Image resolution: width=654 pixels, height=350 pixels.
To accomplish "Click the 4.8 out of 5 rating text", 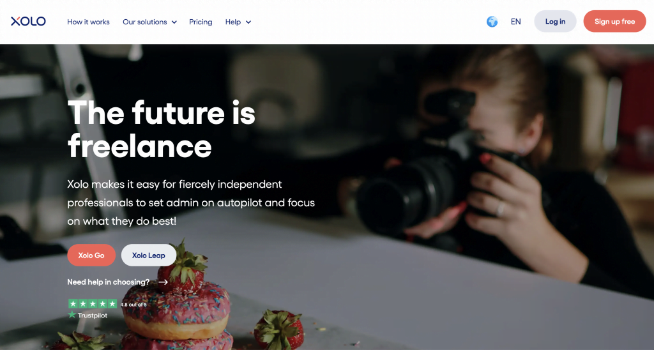I will pos(133,305).
